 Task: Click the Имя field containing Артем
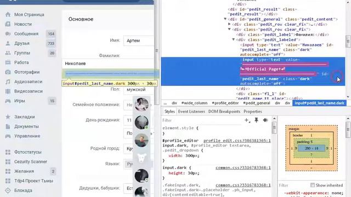click(139, 40)
